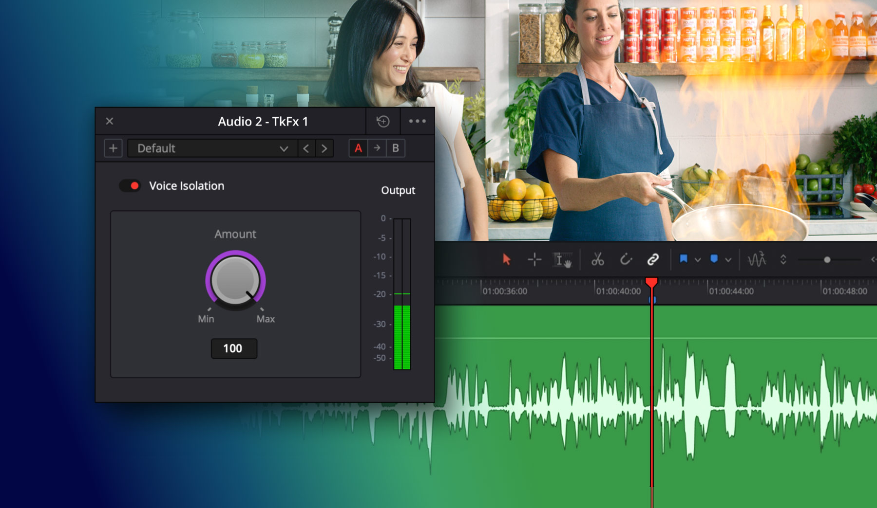
Task: Copy A settings to B with the arrow
Action: [377, 148]
